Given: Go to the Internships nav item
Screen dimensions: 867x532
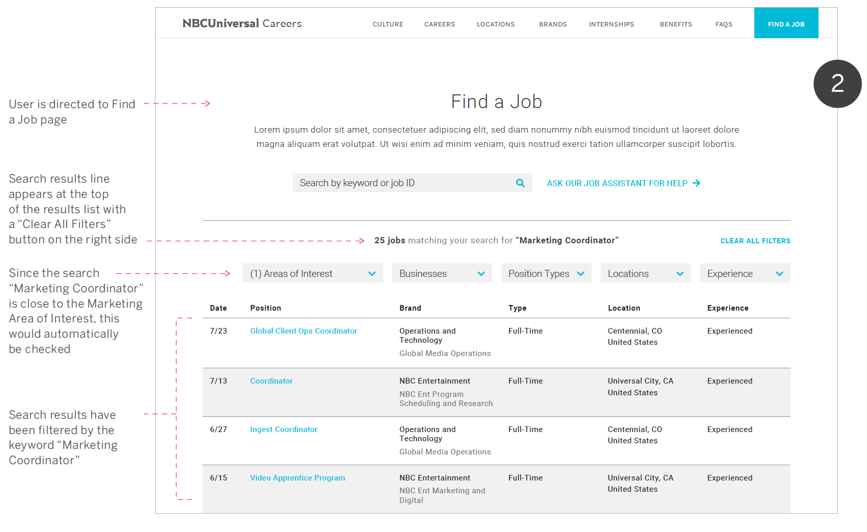Looking at the screenshot, I should [611, 24].
